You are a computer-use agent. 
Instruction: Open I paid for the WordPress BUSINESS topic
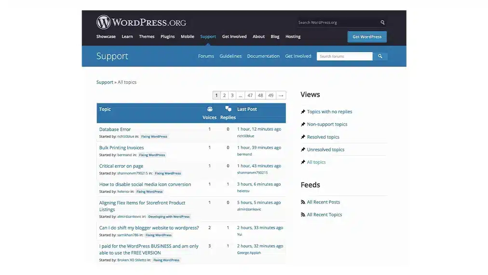point(149,249)
